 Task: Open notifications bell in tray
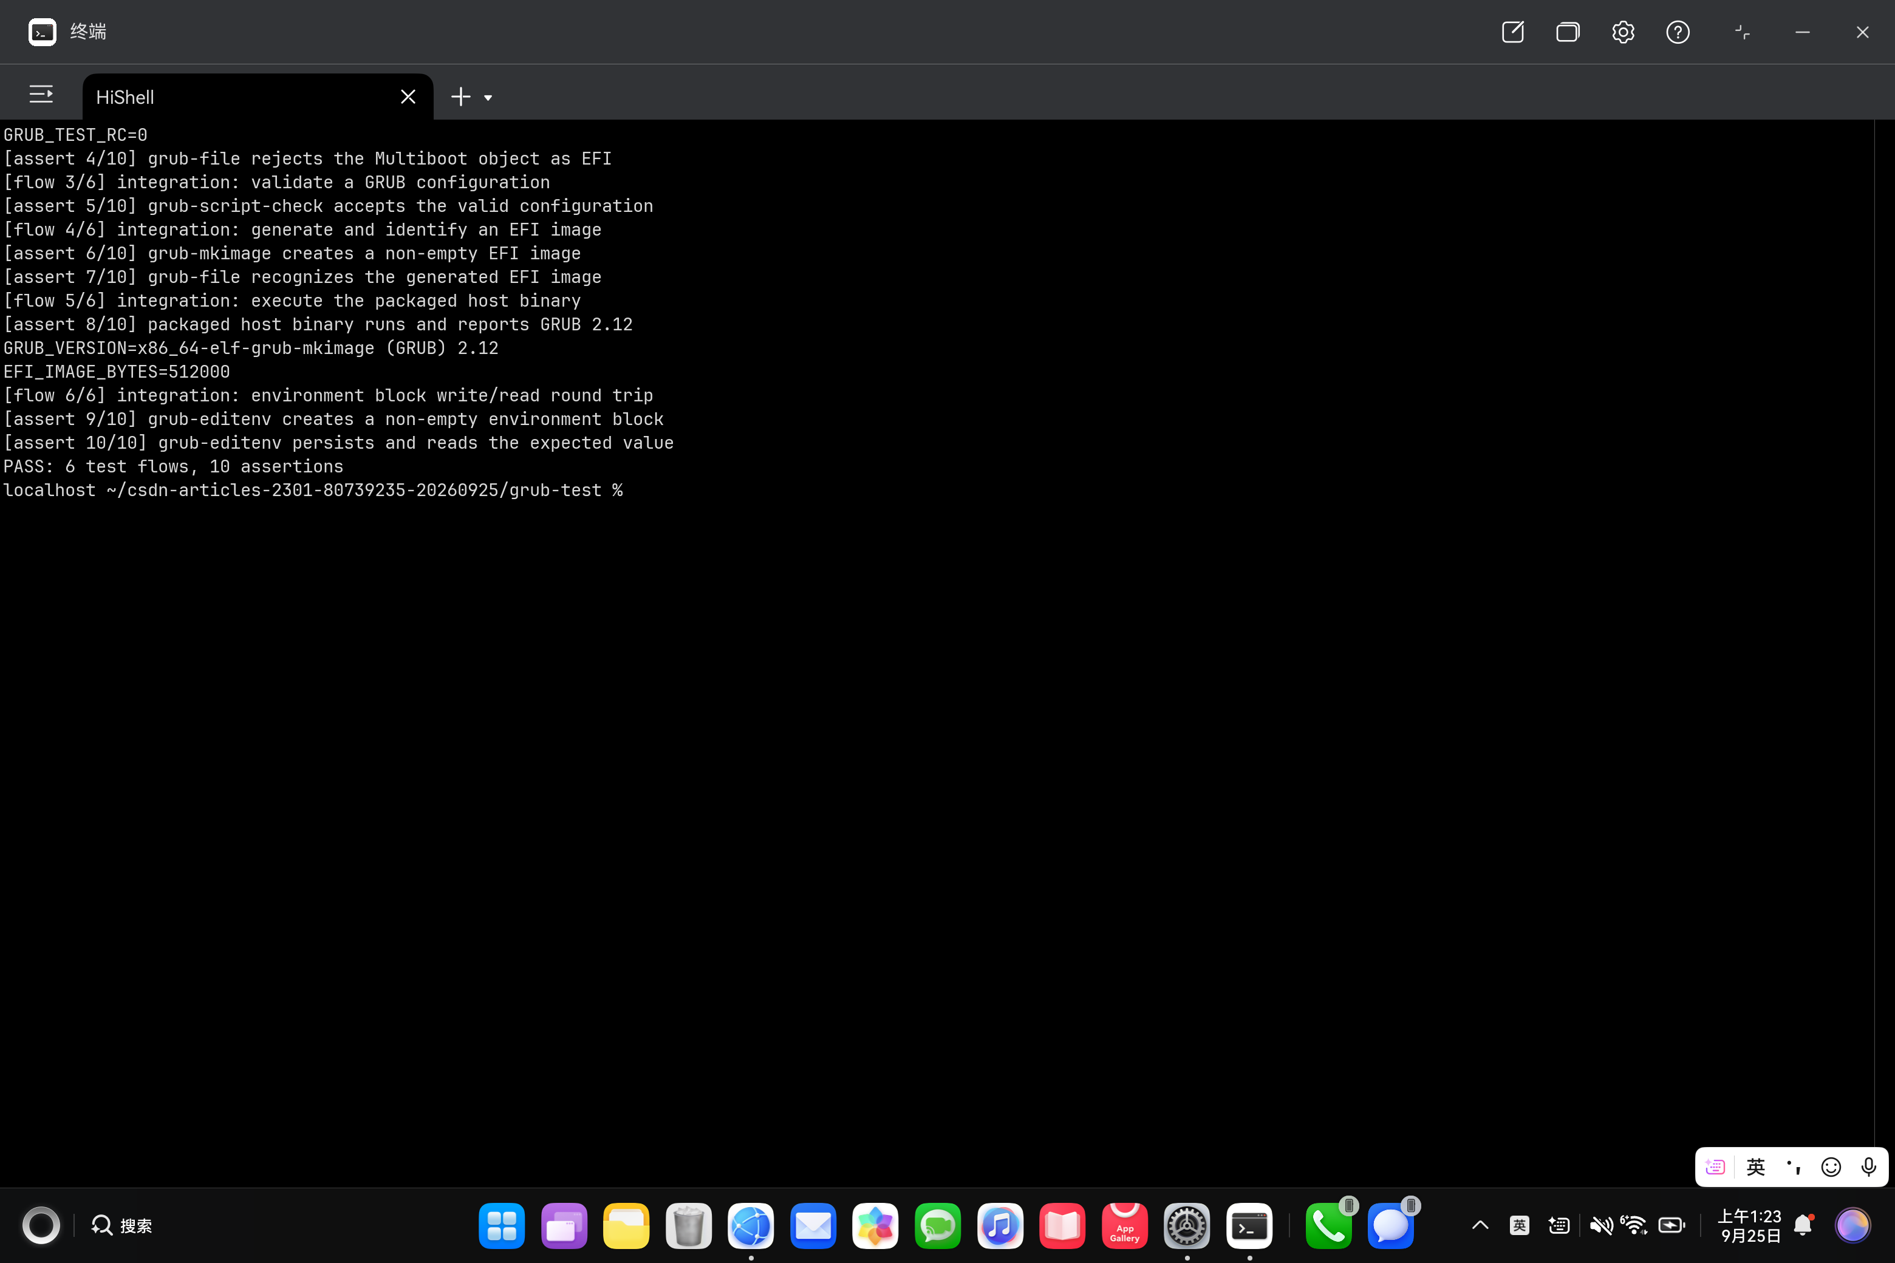1803,1225
